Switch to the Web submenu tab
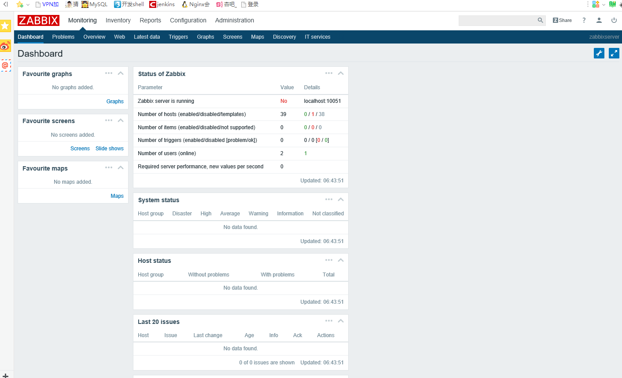Screen dimensions: 622x378 pyautogui.click(x=120, y=37)
